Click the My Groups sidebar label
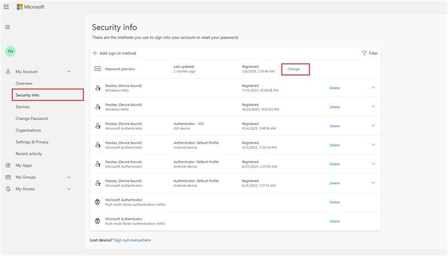The image size is (448, 256). 26,177
